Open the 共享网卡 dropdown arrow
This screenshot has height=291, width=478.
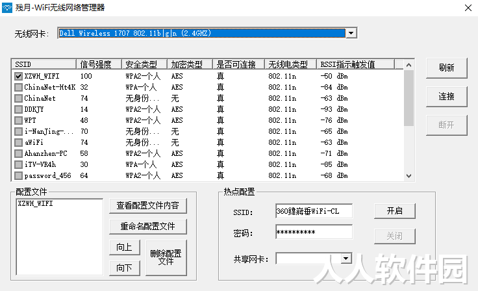click(346, 259)
